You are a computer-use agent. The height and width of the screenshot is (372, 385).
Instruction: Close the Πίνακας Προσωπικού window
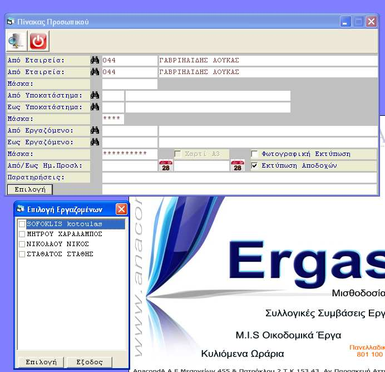click(x=371, y=22)
